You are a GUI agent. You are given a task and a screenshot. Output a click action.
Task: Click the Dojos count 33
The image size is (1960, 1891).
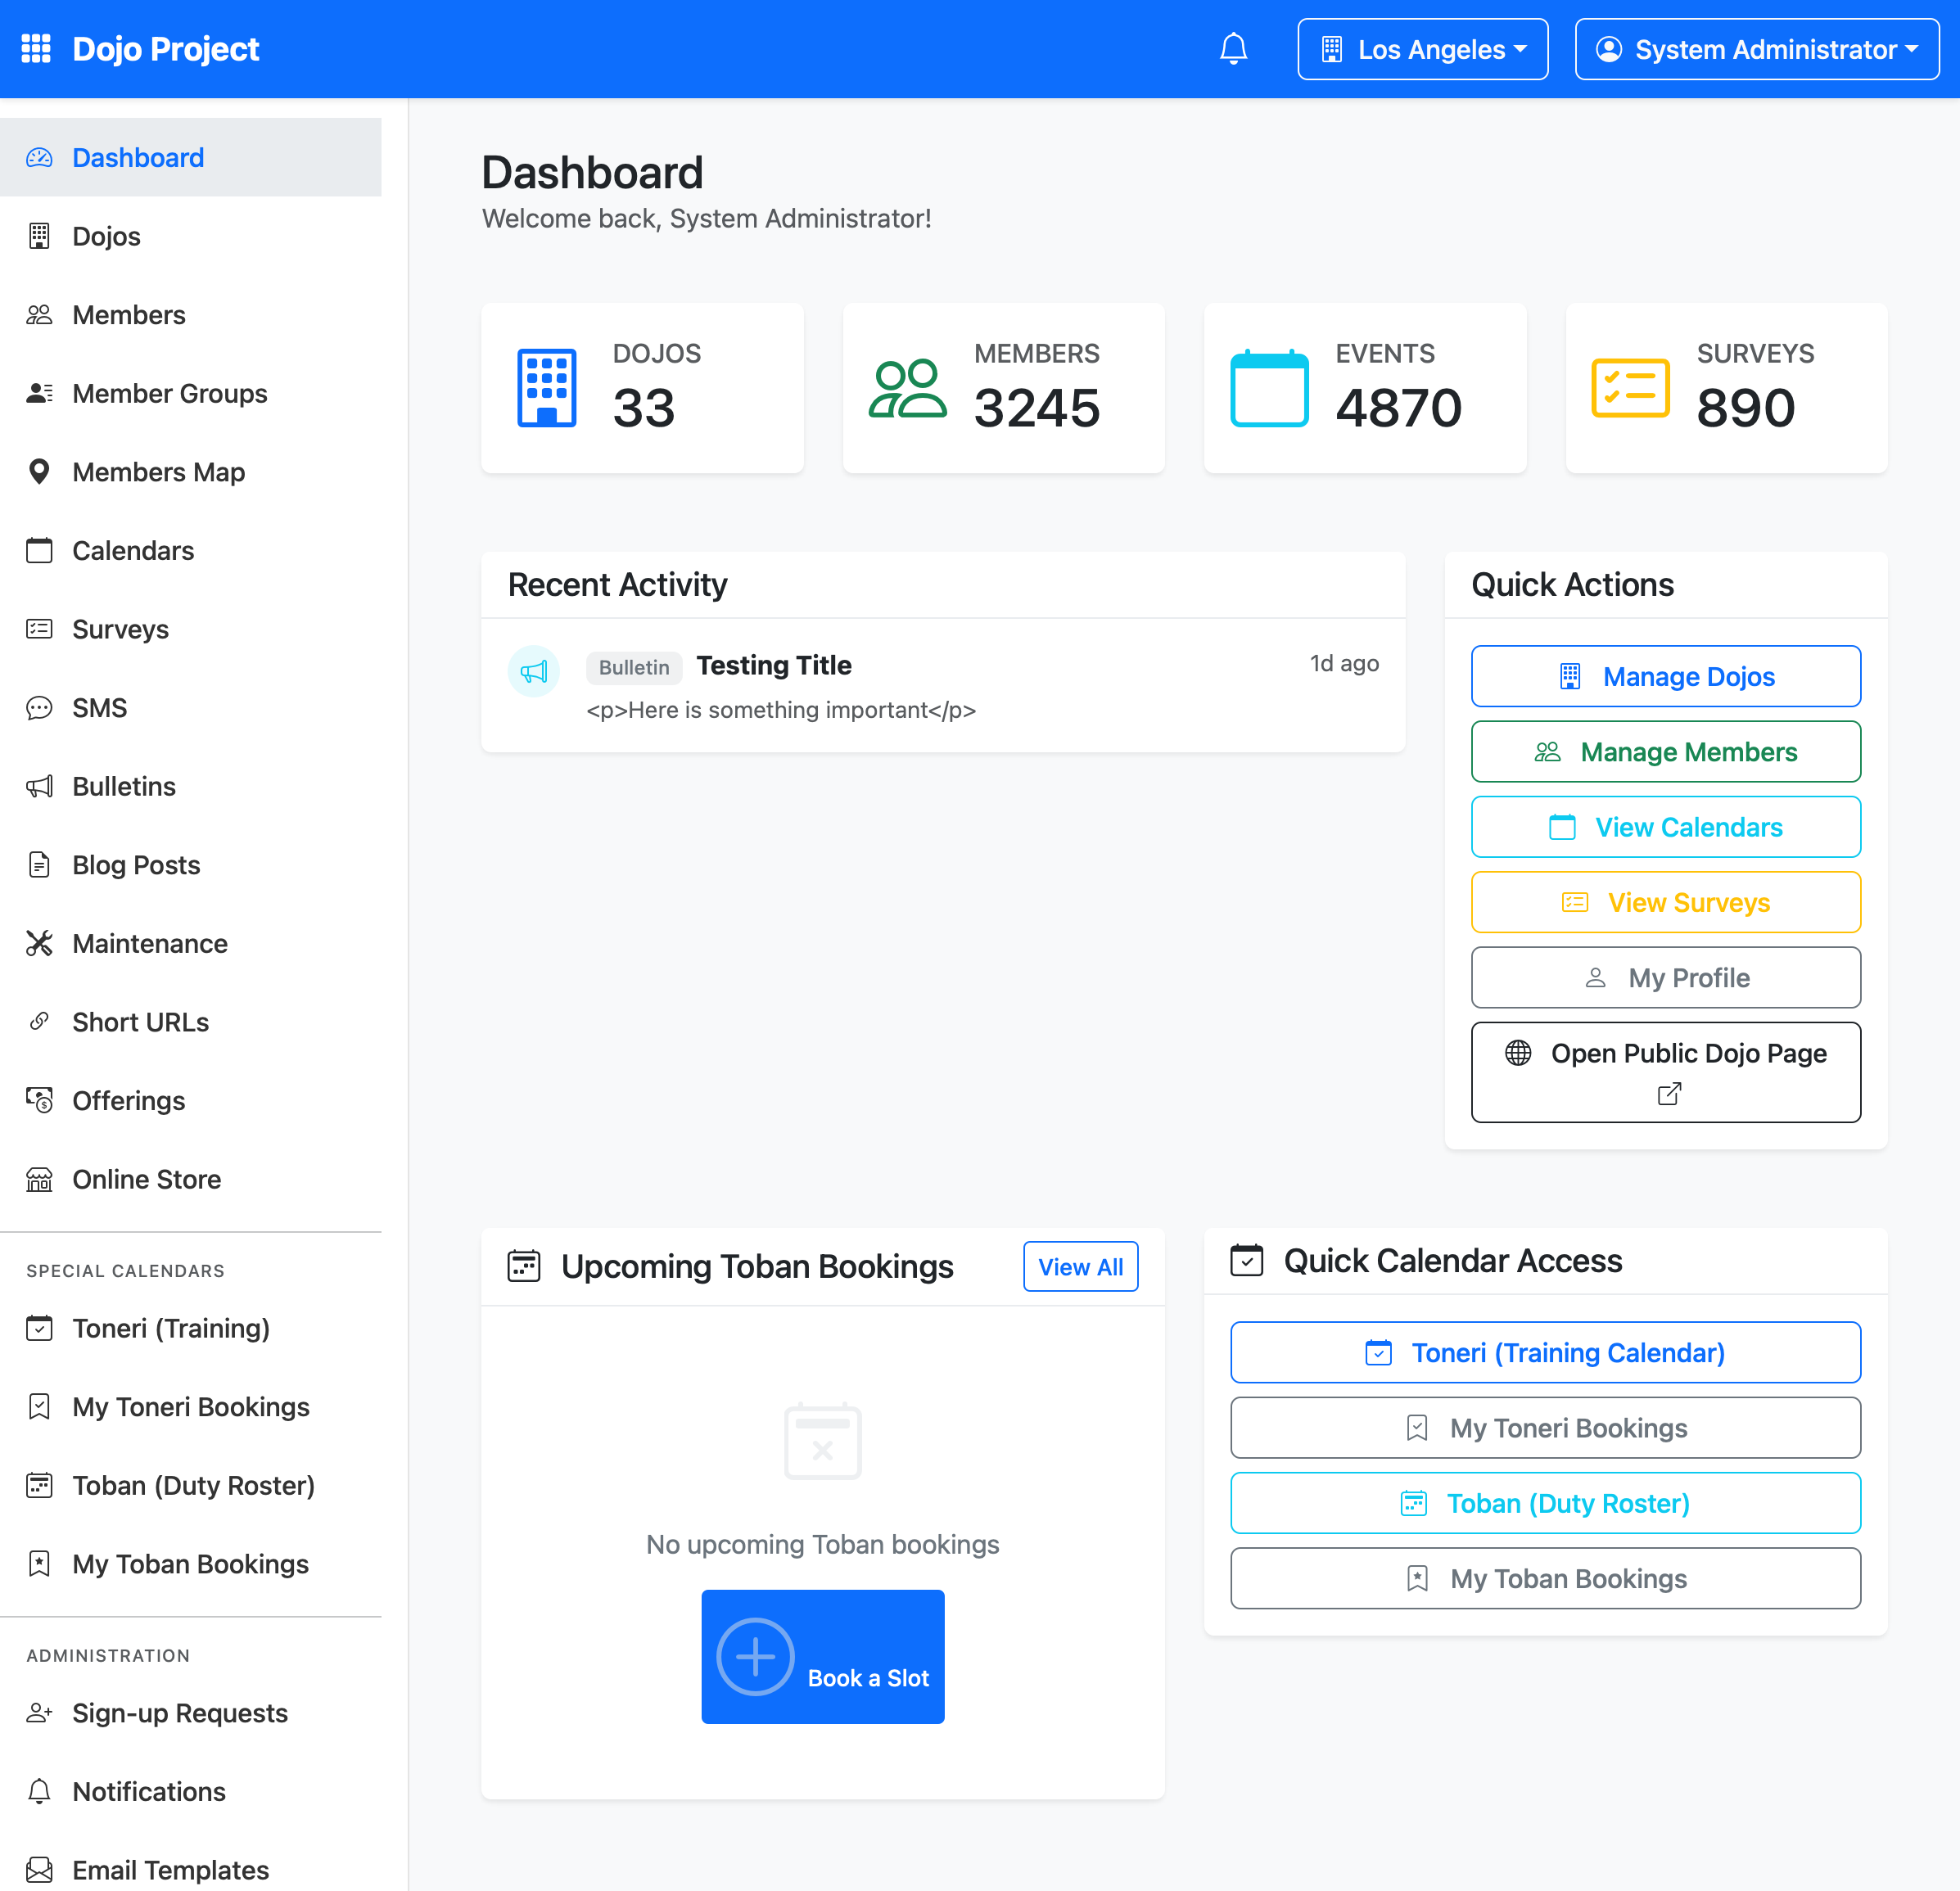pos(643,408)
